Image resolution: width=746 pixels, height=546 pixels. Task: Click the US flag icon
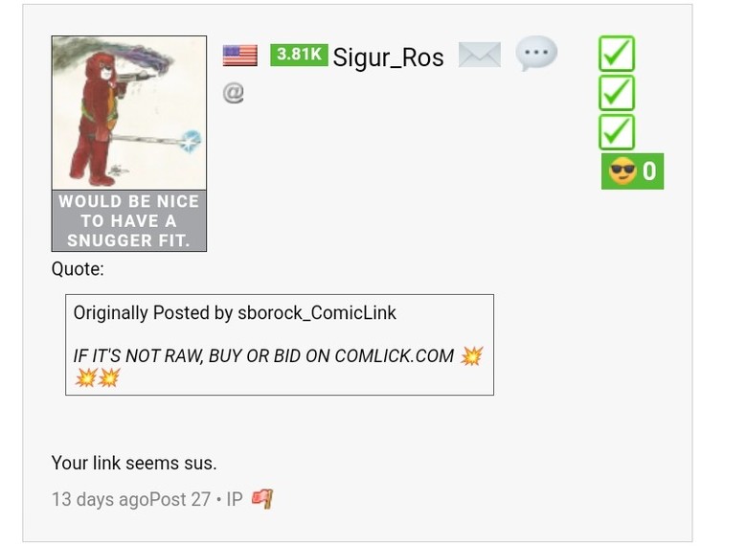pyautogui.click(x=239, y=56)
